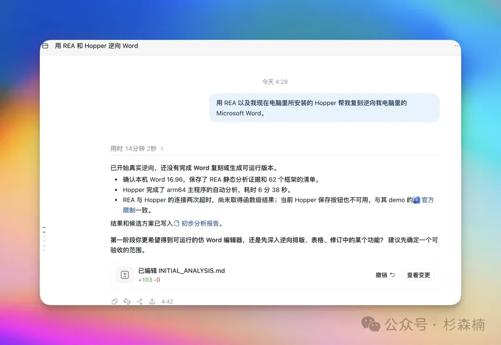Viewport: 501px width, 345px height.
Task: Click the branch arrow icon below response
Action: coord(139,301)
